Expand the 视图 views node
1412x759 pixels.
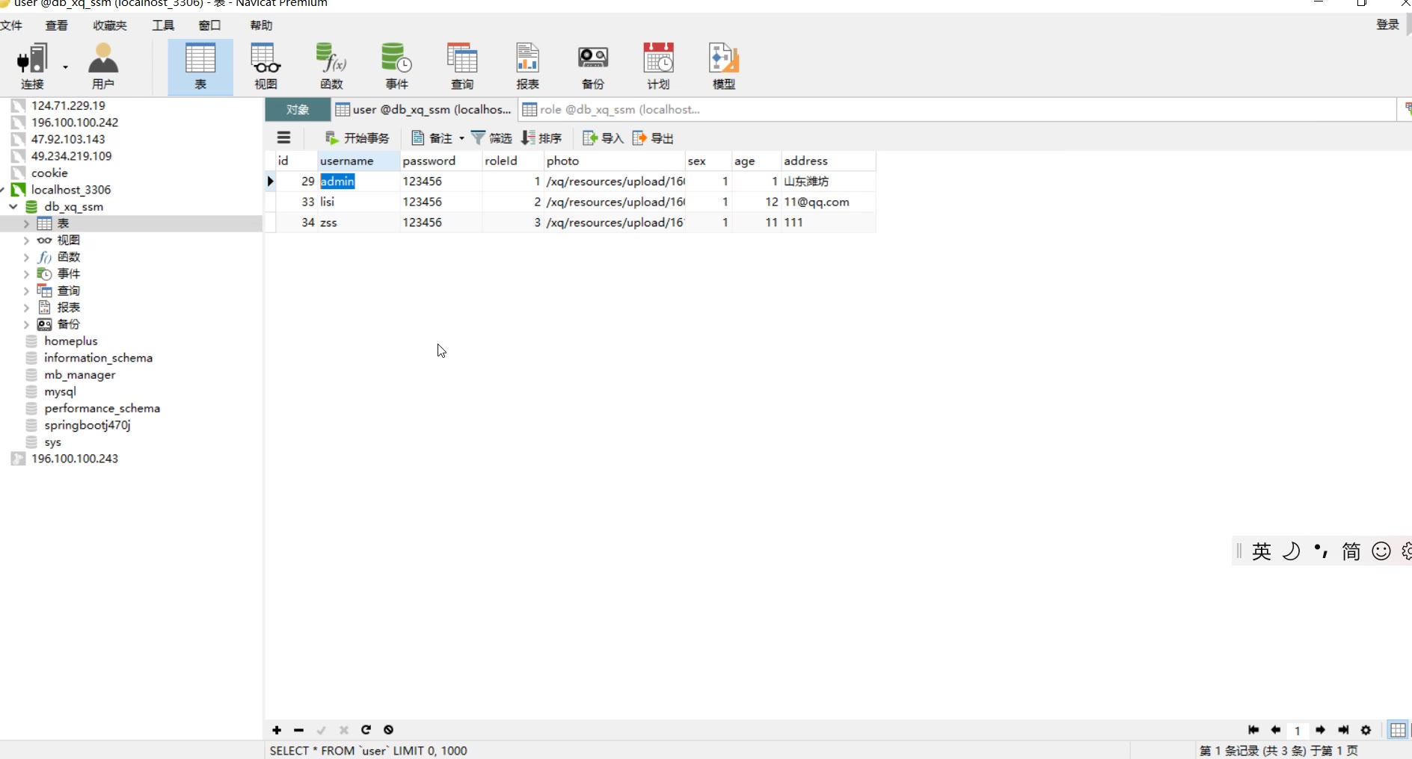coord(26,240)
